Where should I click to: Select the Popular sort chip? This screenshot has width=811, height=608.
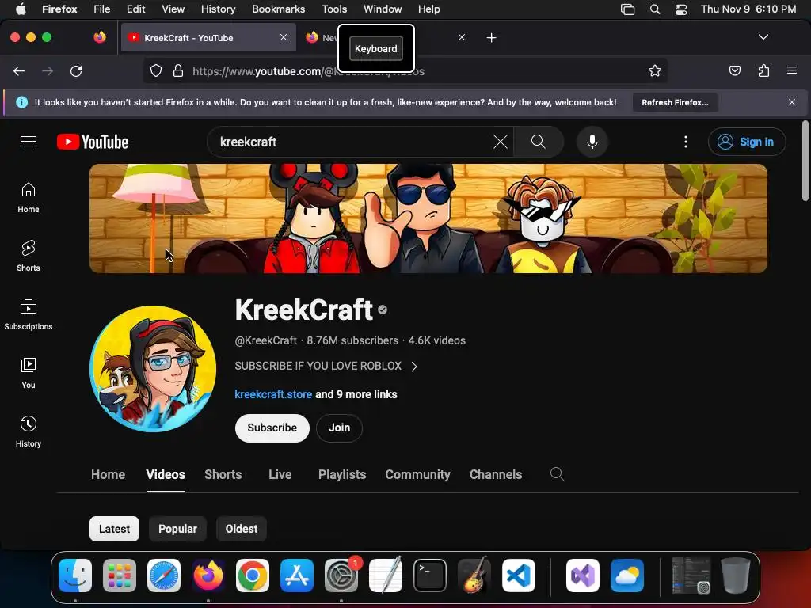point(177,529)
